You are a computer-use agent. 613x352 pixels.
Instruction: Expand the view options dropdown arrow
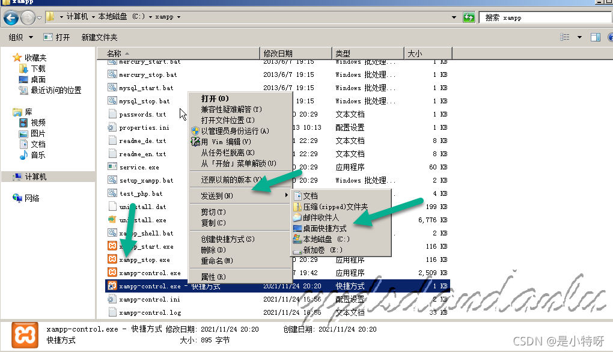coord(579,37)
